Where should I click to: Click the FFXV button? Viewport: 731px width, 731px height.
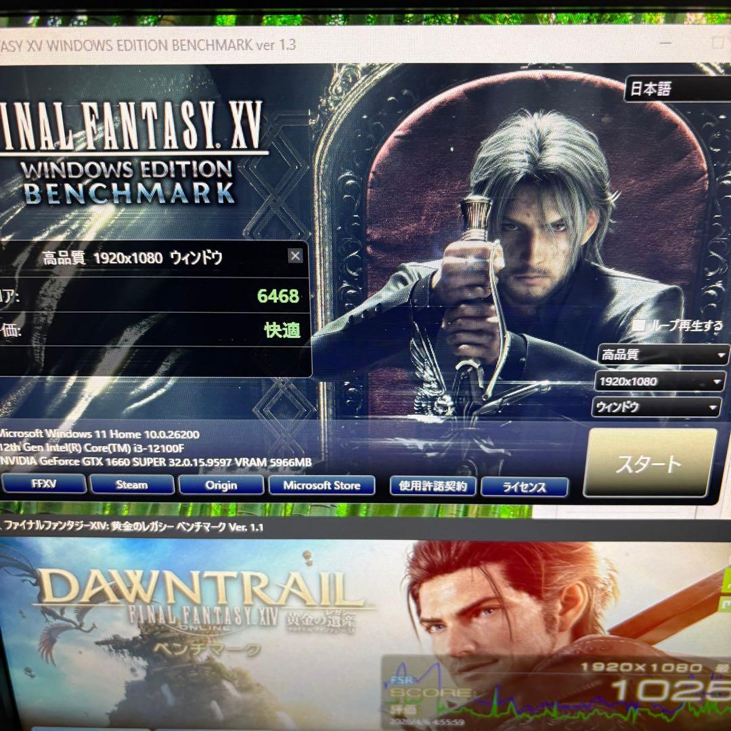pyautogui.click(x=43, y=483)
